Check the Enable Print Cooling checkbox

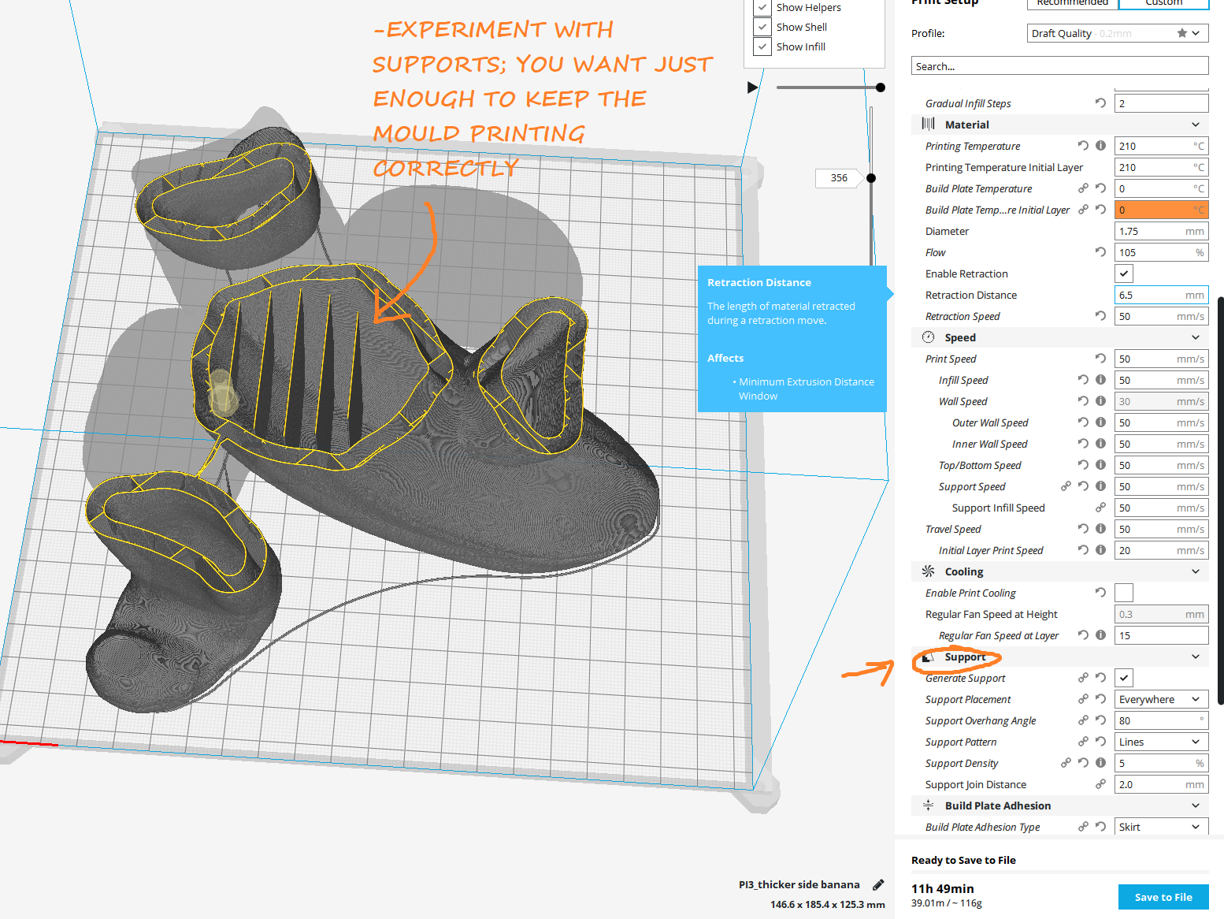(1124, 593)
